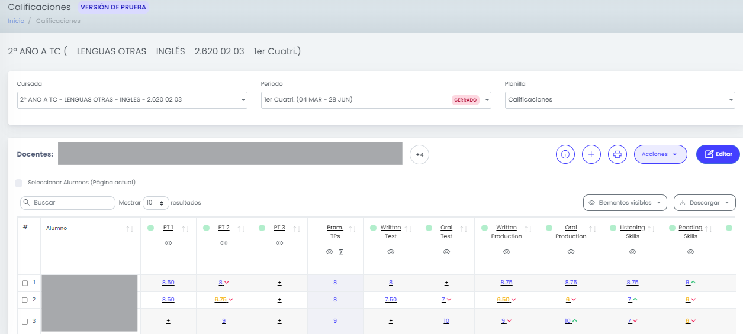The height and width of the screenshot is (334, 743).
Task: Click the info circle icon
Action: [x=565, y=154]
